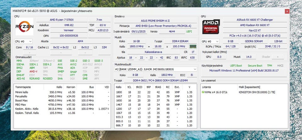Select the Peruskello row
This screenshot has width=302, height=140.
62,96
